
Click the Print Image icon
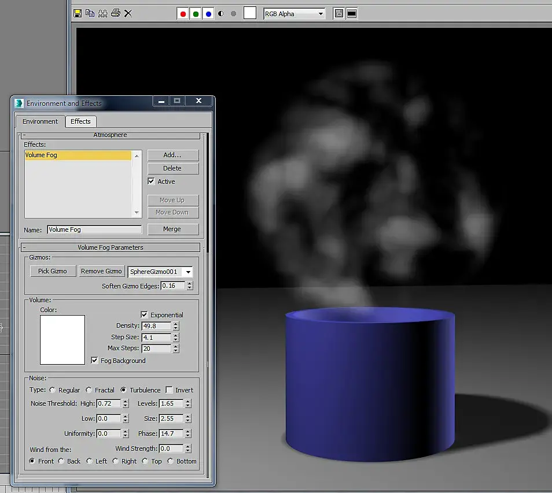point(116,13)
